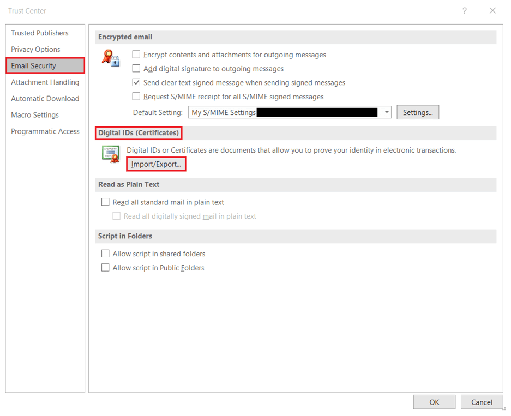Select Automatic Download in the sidebar
This screenshot has width=511, height=416.
tap(45, 98)
